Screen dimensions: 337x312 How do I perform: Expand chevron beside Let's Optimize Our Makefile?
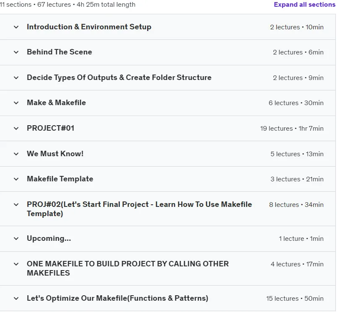point(16,299)
